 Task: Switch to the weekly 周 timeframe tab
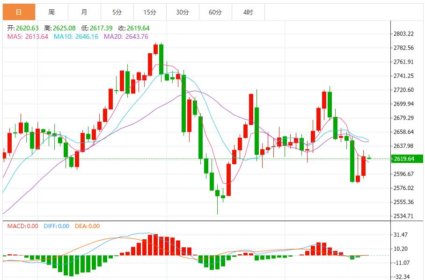[52, 12]
